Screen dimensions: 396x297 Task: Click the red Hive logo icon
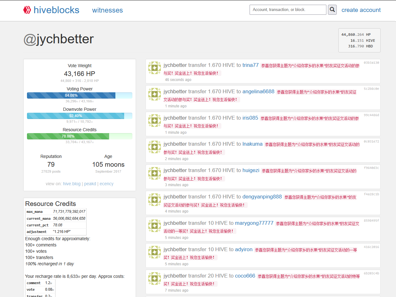(27, 10)
